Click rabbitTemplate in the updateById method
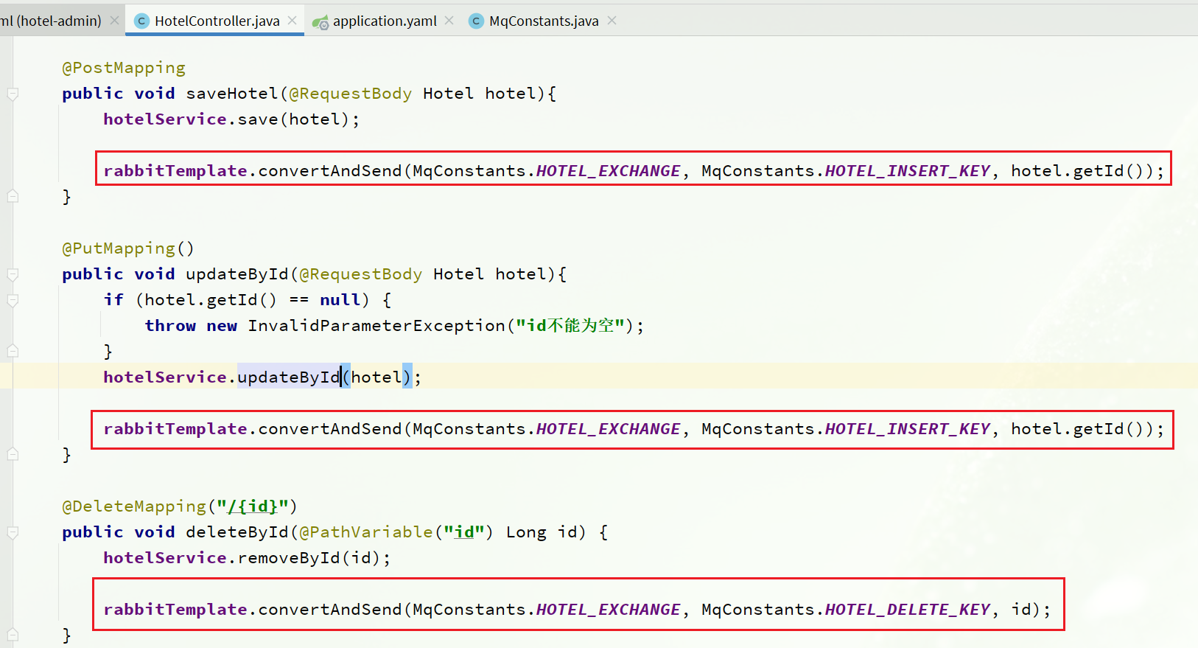The height and width of the screenshot is (648, 1198). point(175,429)
